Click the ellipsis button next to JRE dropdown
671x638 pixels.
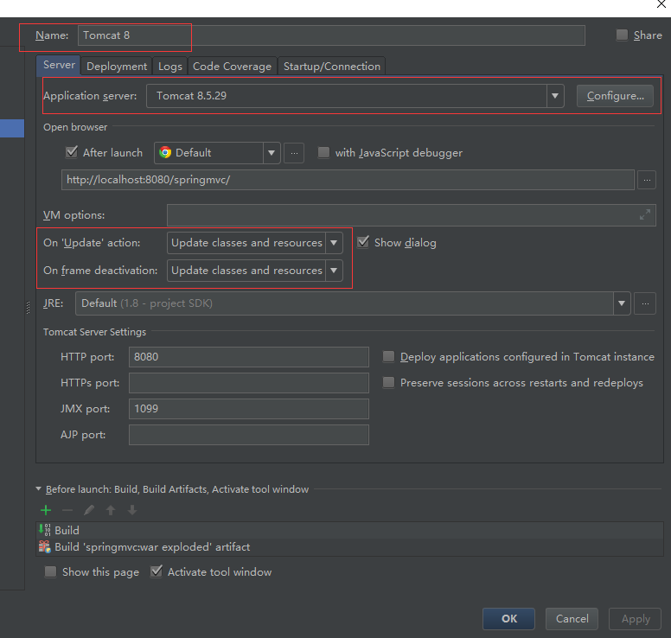coord(645,303)
